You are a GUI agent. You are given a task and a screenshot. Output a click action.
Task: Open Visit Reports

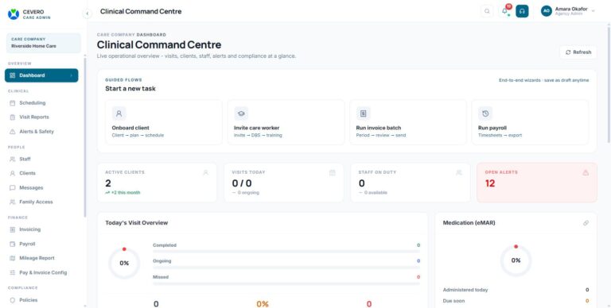pos(41,117)
